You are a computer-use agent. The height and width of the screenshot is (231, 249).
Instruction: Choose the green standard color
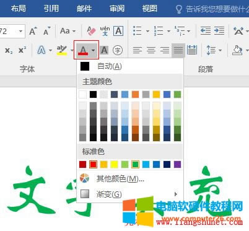coord(135,165)
